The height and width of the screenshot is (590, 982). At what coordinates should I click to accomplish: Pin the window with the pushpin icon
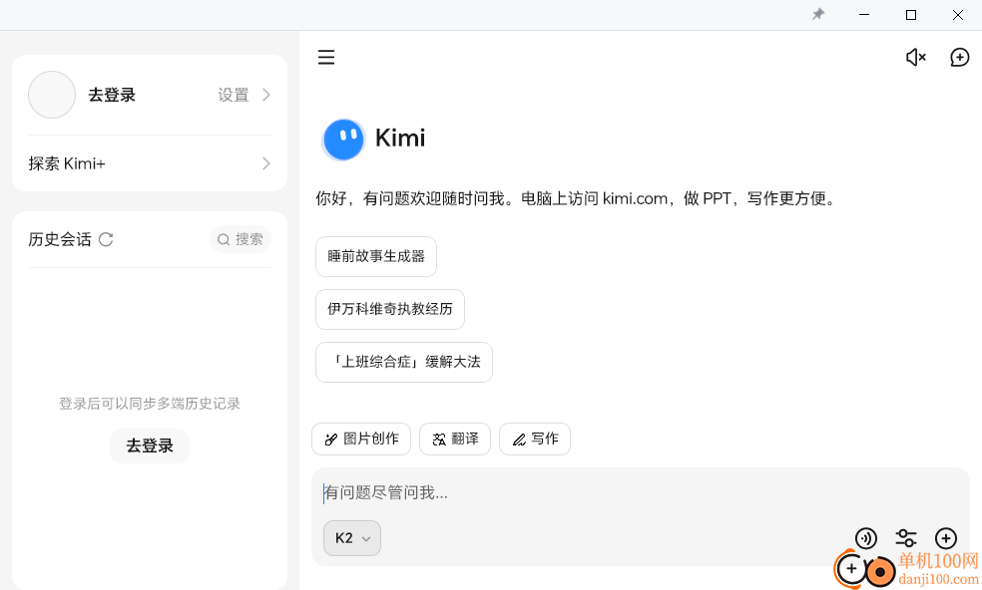point(818,14)
